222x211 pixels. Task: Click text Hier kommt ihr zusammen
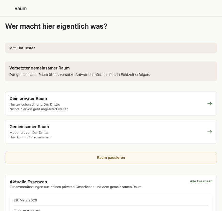tap(30, 137)
